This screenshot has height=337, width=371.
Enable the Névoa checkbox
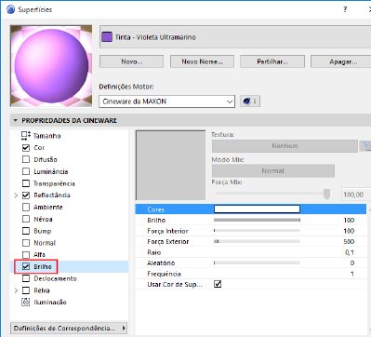[26, 219]
